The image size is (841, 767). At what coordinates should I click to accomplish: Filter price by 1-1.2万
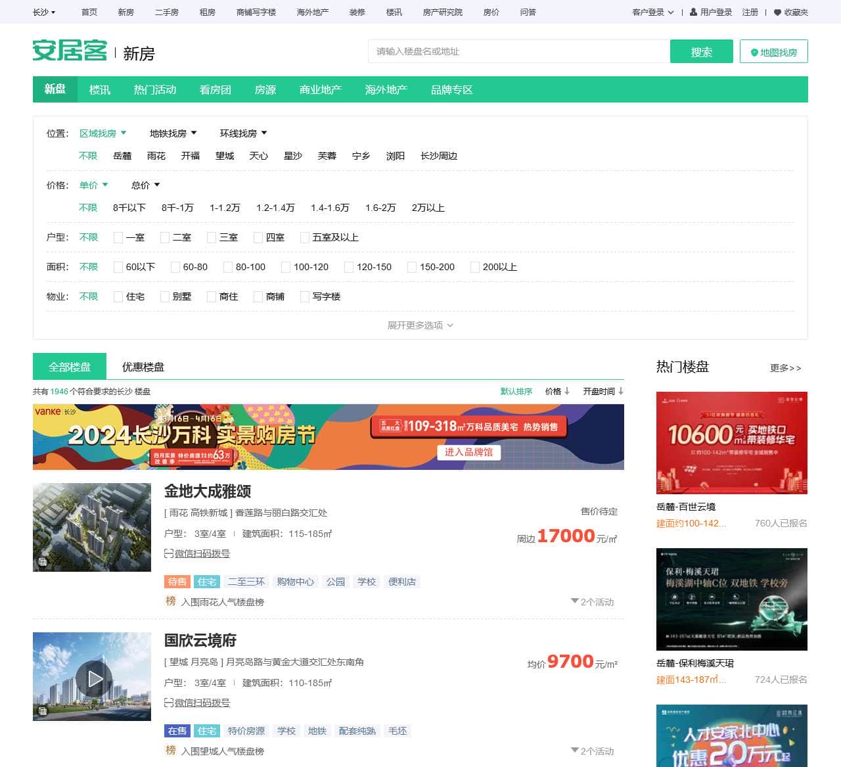[x=225, y=208]
